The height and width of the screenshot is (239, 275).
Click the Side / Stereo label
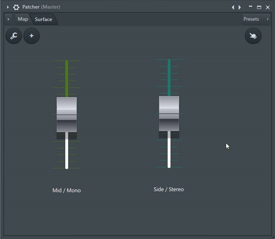point(169,189)
